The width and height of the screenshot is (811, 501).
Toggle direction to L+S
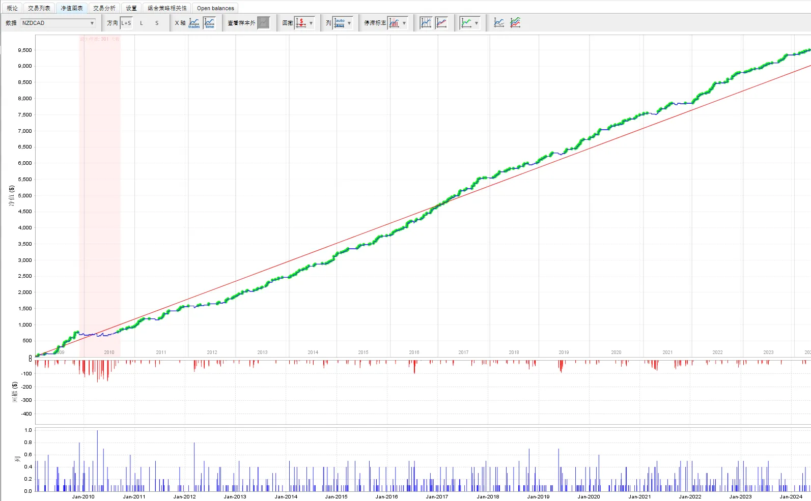[x=126, y=23]
